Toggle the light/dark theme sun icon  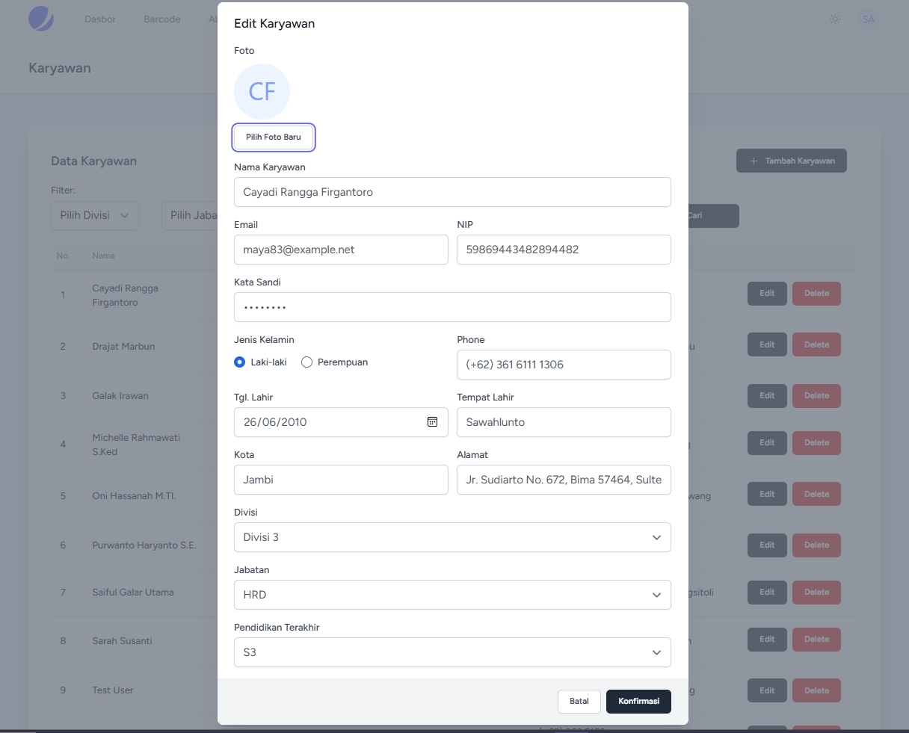pyautogui.click(x=835, y=19)
